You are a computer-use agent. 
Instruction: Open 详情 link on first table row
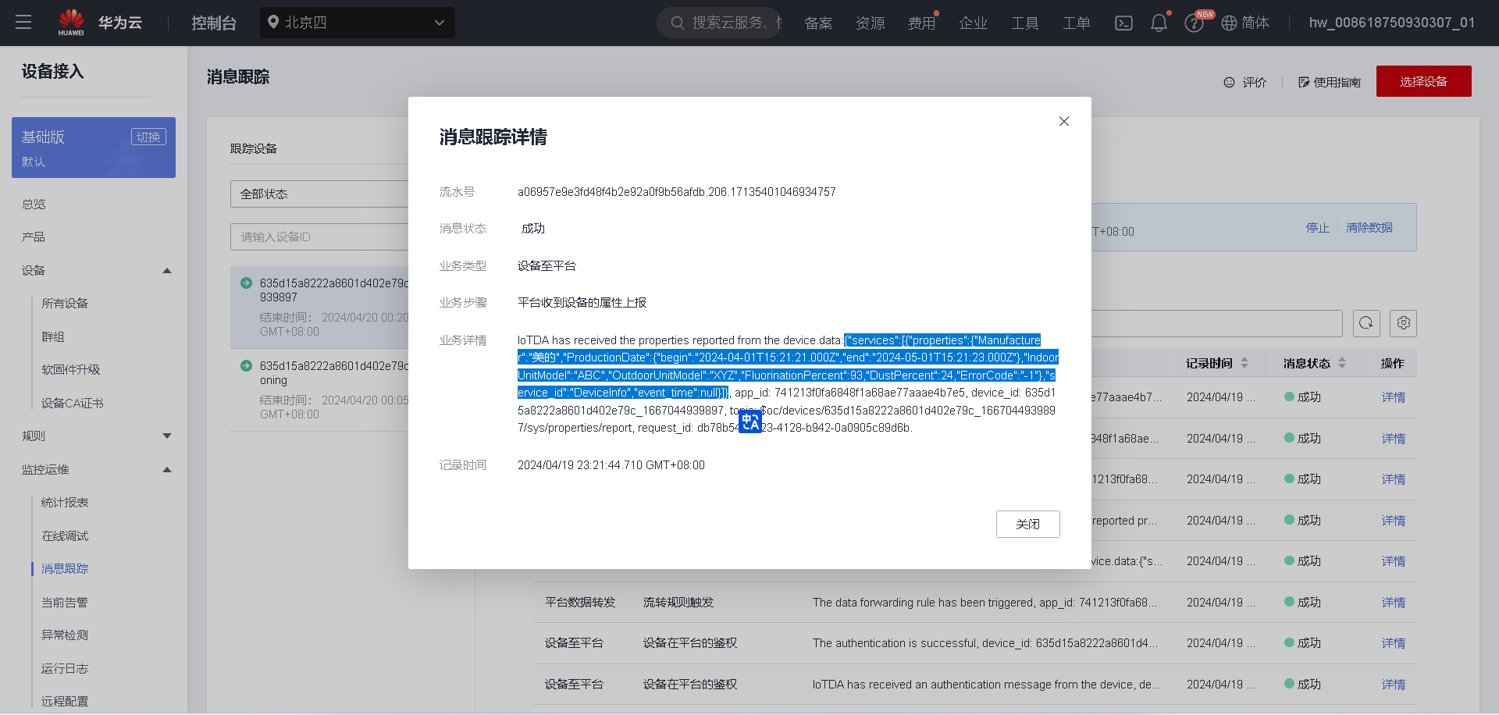1393,397
